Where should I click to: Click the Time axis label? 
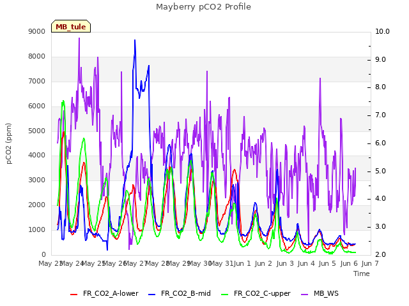point(362,273)
